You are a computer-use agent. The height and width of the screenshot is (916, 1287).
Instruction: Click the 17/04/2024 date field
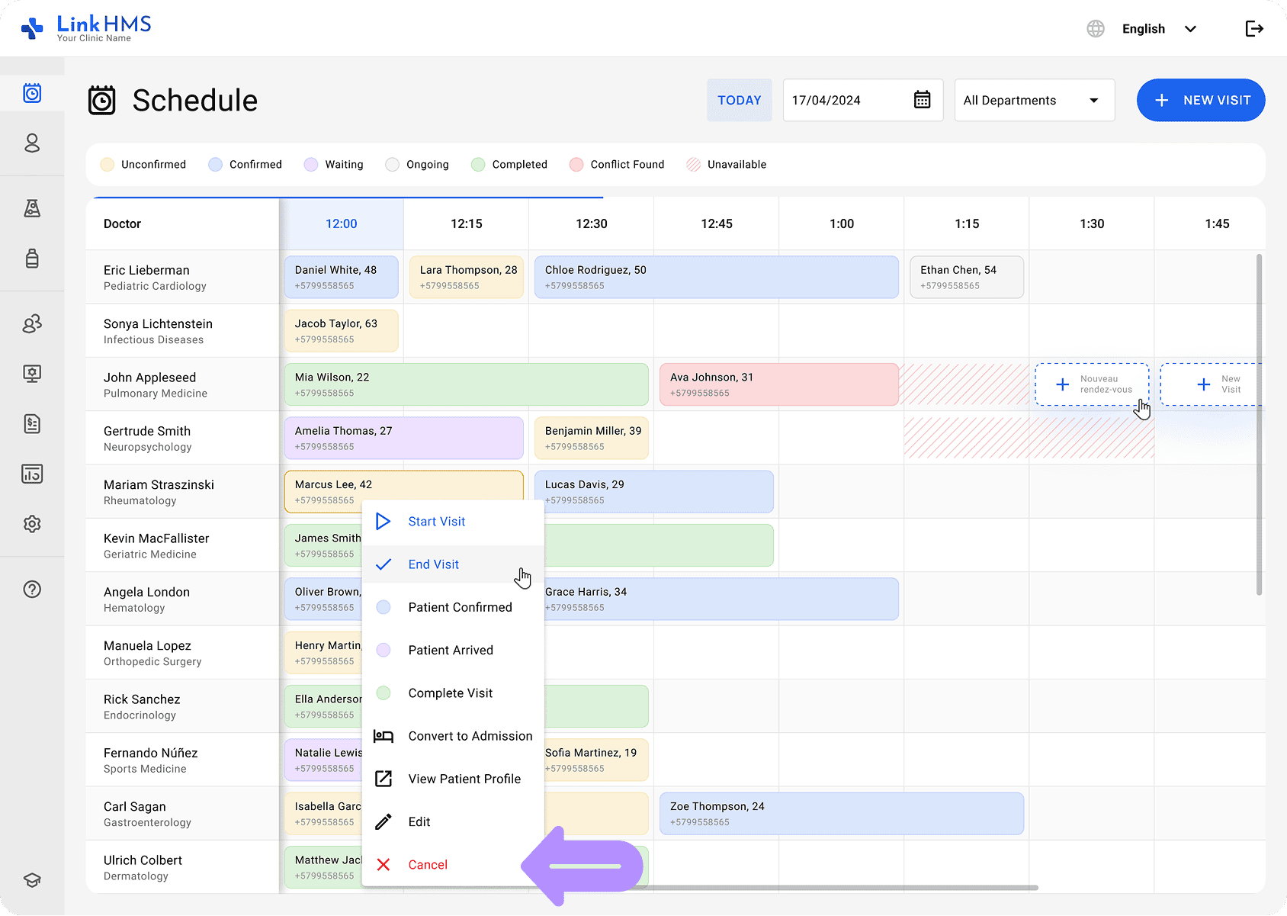[x=846, y=100]
